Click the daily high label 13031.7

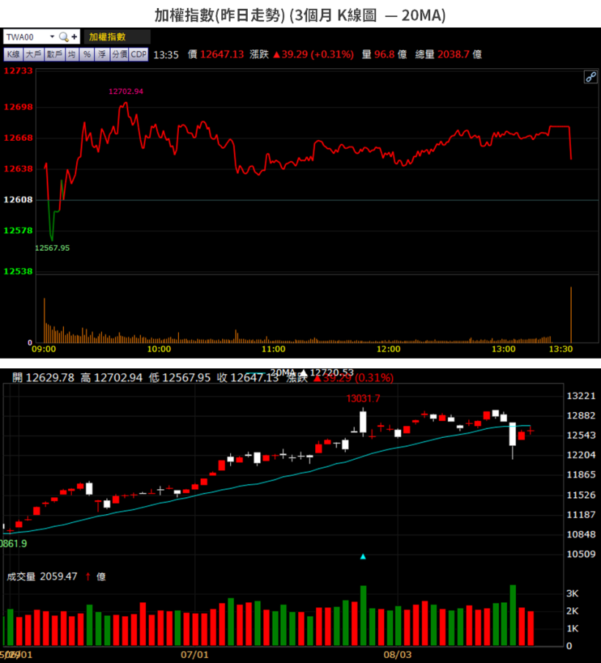363,399
